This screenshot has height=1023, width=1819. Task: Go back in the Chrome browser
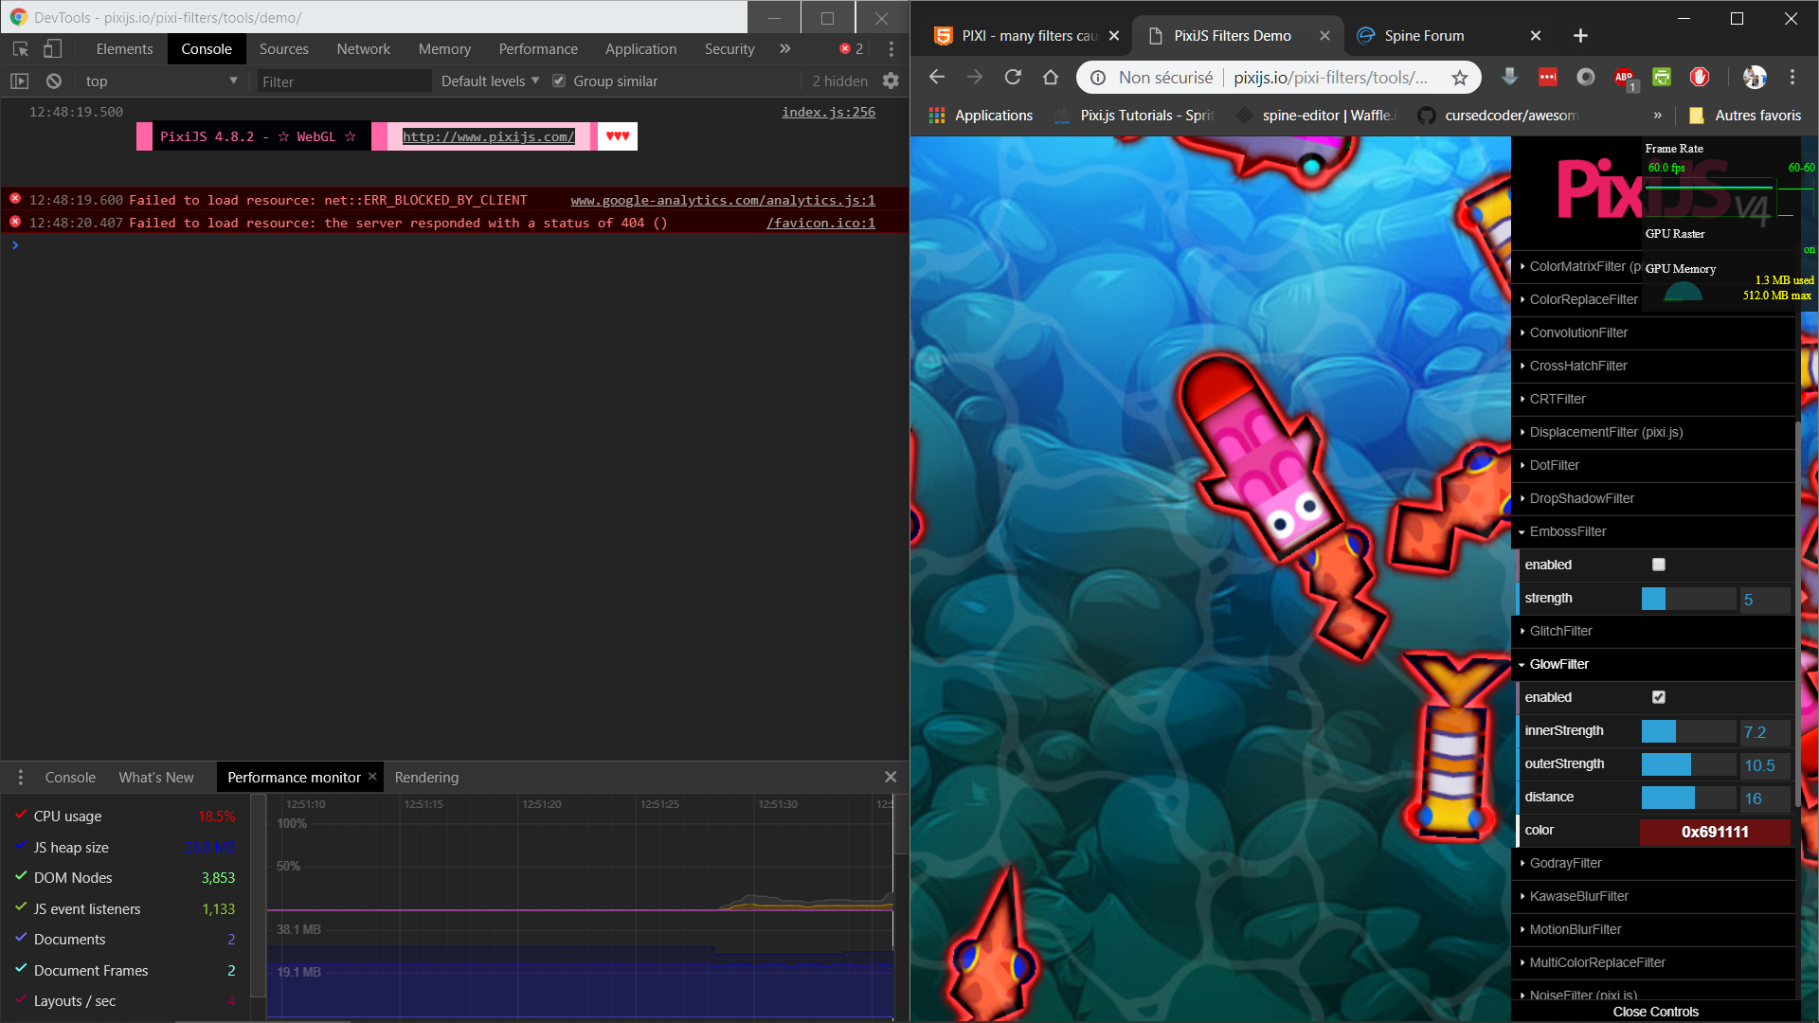[937, 78]
